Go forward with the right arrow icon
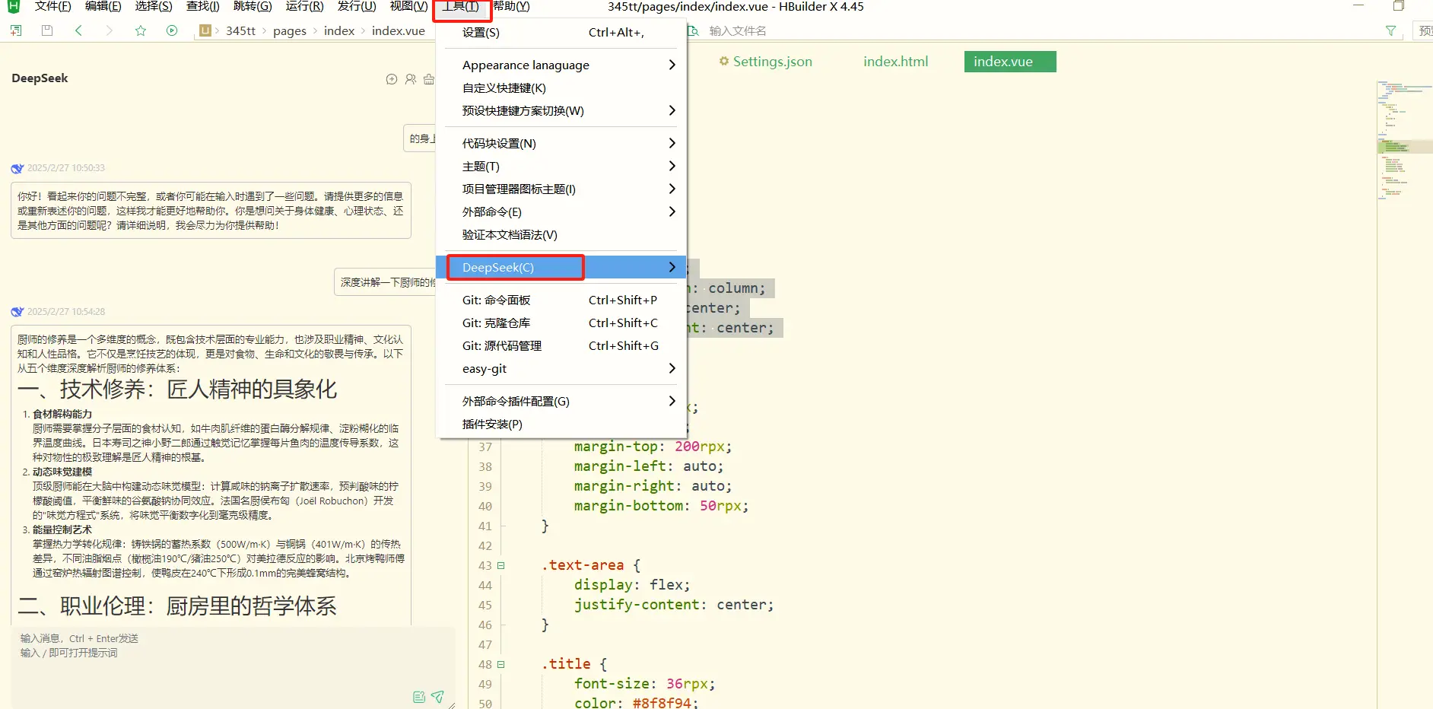This screenshot has height=709, width=1433. (110, 30)
